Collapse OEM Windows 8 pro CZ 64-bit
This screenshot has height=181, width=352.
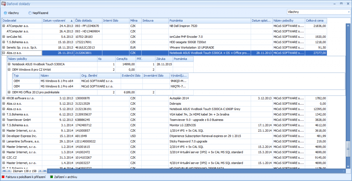pos(9,70)
